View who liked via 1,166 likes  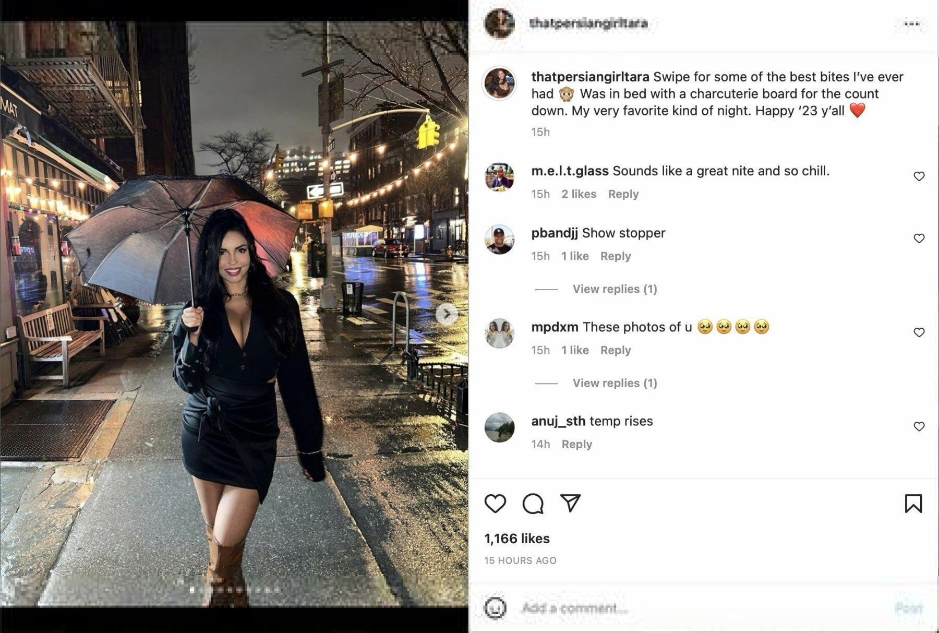click(517, 539)
